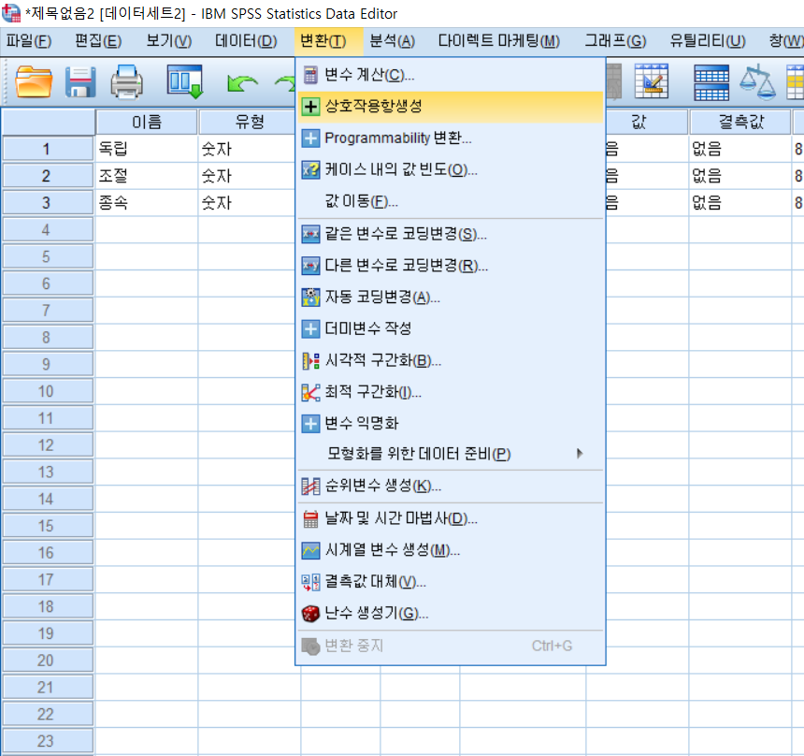The width and height of the screenshot is (804, 756).
Task: Open the 그래프(G) menu
Action: point(615,40)
